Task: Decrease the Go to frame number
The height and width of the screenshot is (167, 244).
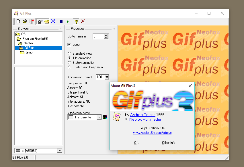Action: point(106,37)
